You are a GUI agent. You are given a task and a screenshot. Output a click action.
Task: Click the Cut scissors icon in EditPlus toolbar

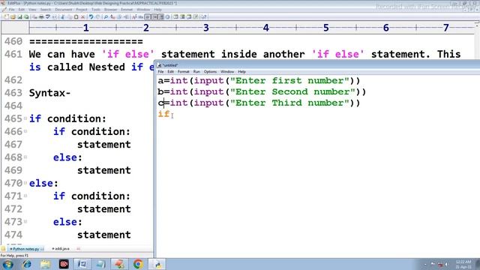pos(62,16)
